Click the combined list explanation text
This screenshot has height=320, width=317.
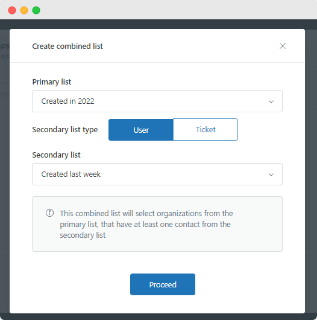click(146, 224)
